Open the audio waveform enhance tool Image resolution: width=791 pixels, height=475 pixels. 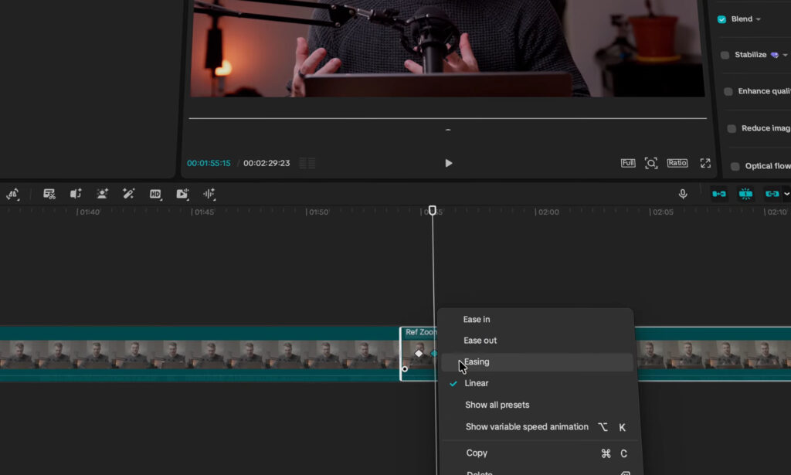click(x=209, y=194)
